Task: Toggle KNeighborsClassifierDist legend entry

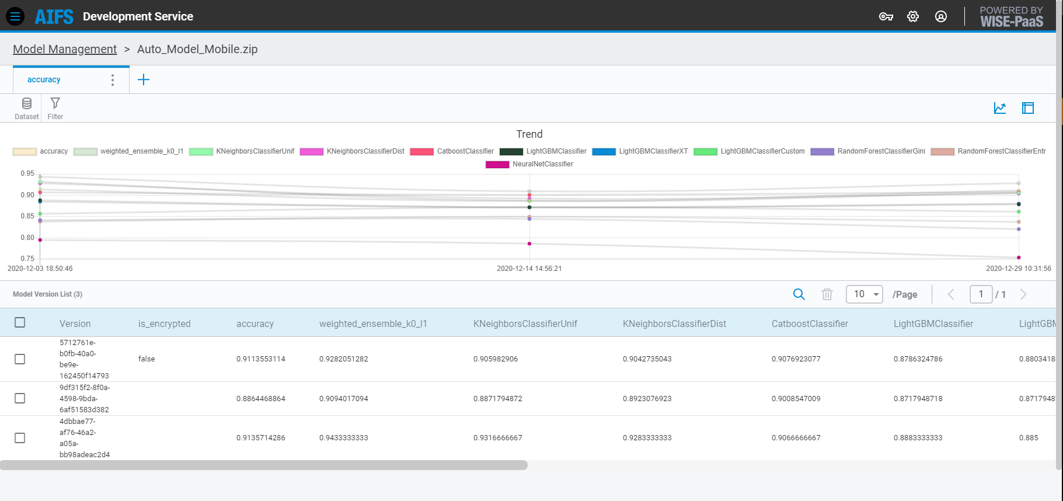Action: pyautogui.click(x=352, y=151)
